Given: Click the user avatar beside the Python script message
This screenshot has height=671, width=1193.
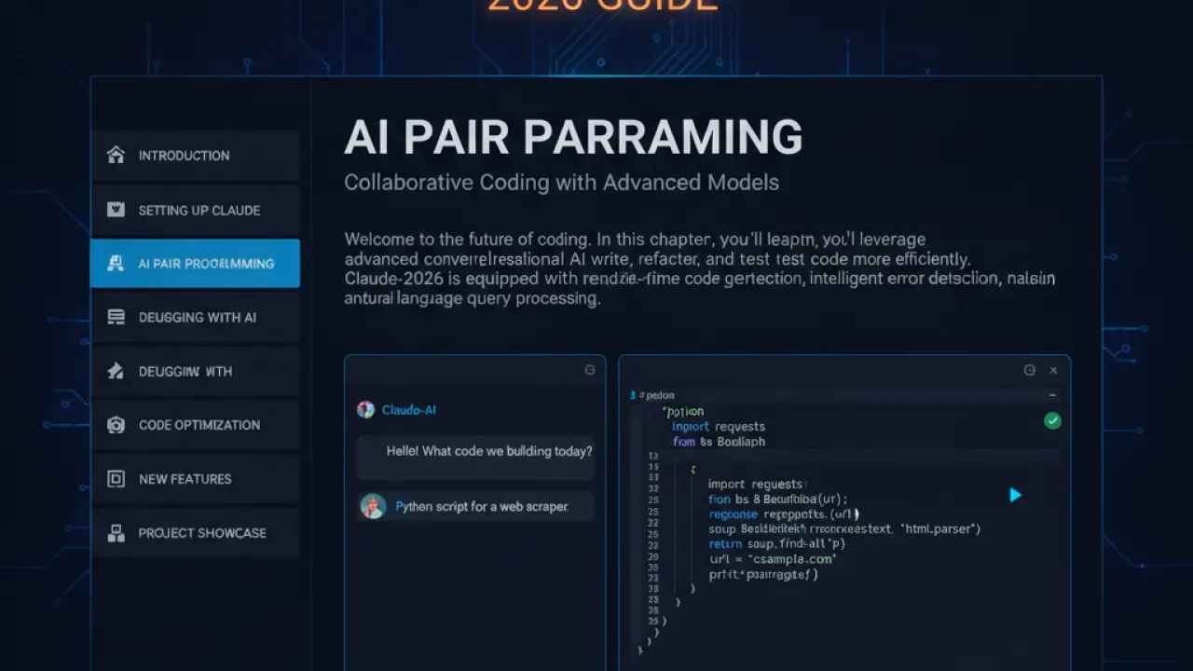Looking at the screenshot, I should click(x=373, y=506).
